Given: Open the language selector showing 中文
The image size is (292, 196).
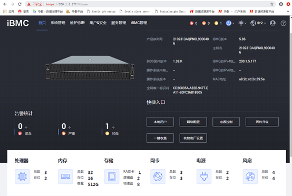Looking at the screenshot, I should pyautogui.click(x=258, y=23).
